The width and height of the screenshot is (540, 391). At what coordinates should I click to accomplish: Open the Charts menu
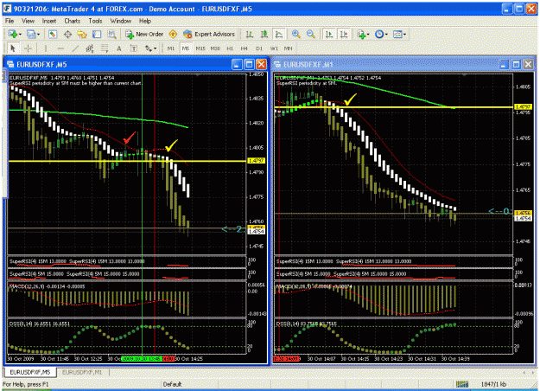[73, 21]
